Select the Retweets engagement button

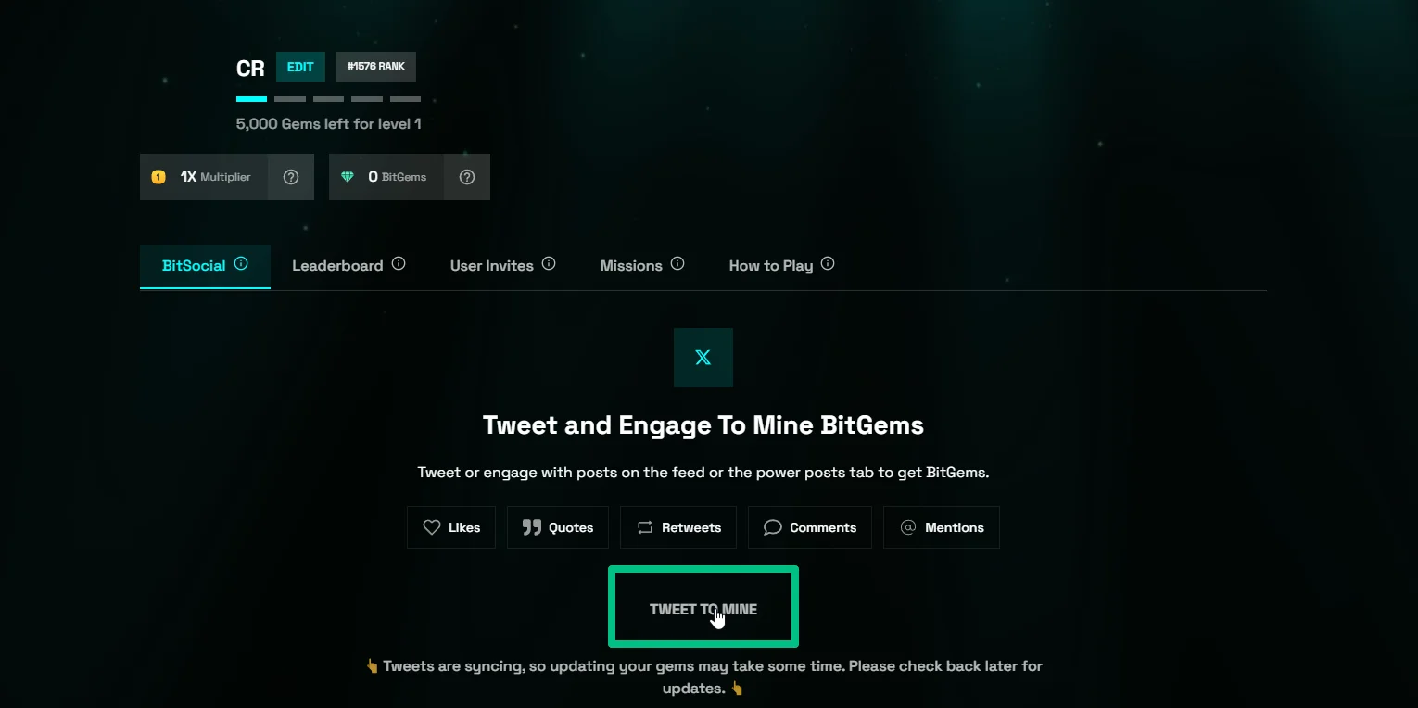[x=678, y=527]
